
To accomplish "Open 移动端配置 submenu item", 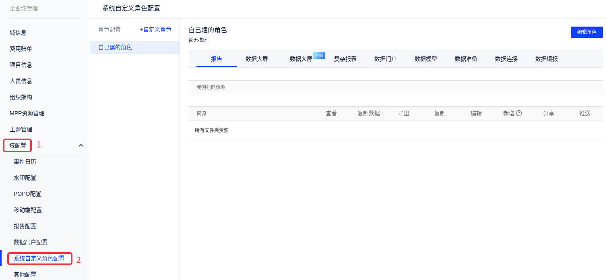I will (x=28, y=210).
